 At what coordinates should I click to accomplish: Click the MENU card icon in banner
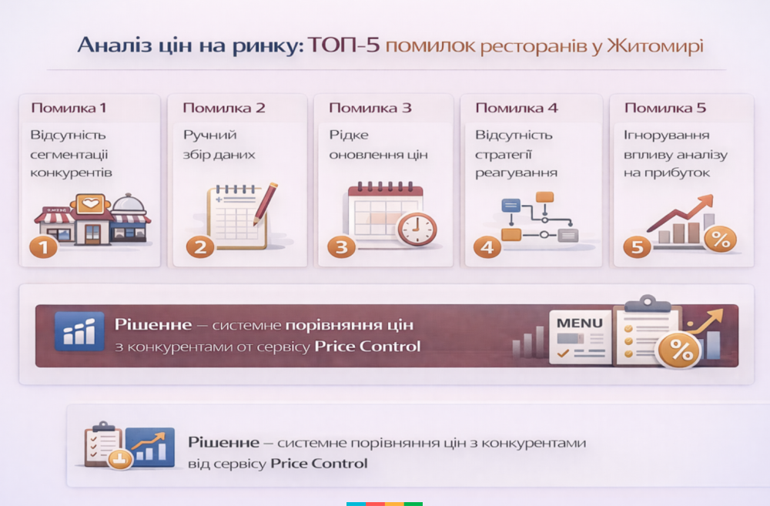(579, 336)
